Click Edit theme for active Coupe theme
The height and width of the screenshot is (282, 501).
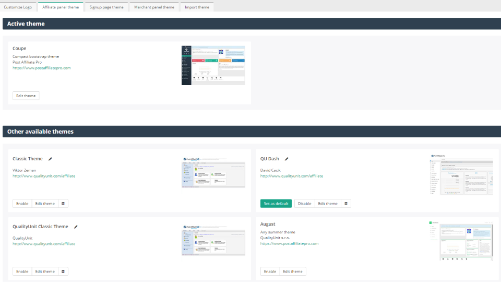coord(26,96)
